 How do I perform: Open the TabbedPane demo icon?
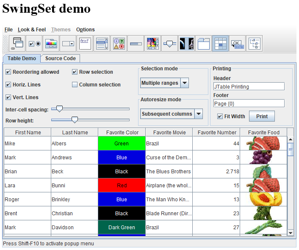[x=204, y=44]
